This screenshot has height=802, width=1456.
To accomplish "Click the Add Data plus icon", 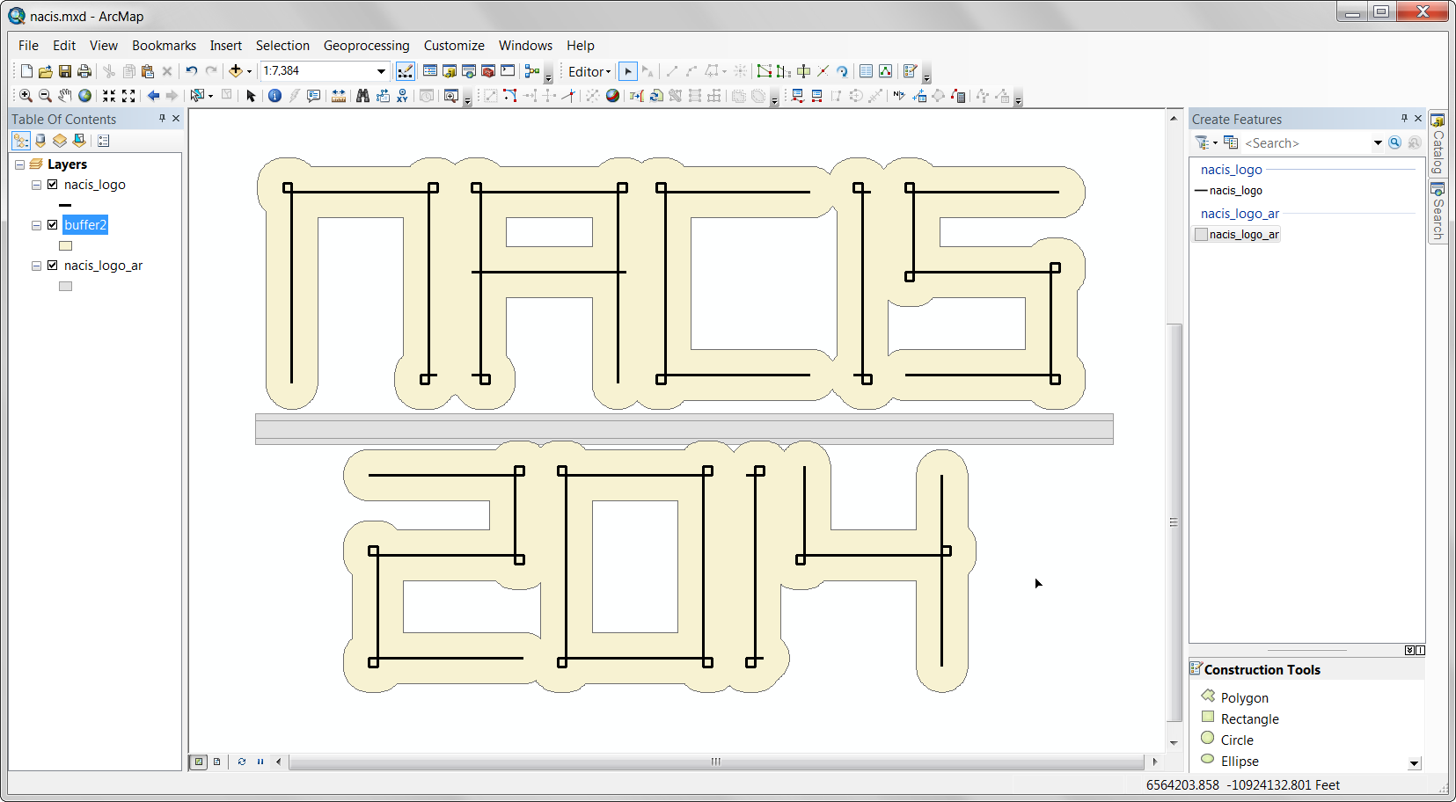I will coord(235,71).
